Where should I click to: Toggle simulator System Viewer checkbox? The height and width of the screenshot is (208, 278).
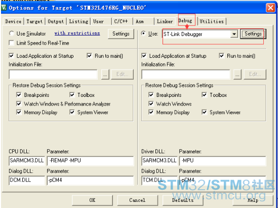click(72, 112)
